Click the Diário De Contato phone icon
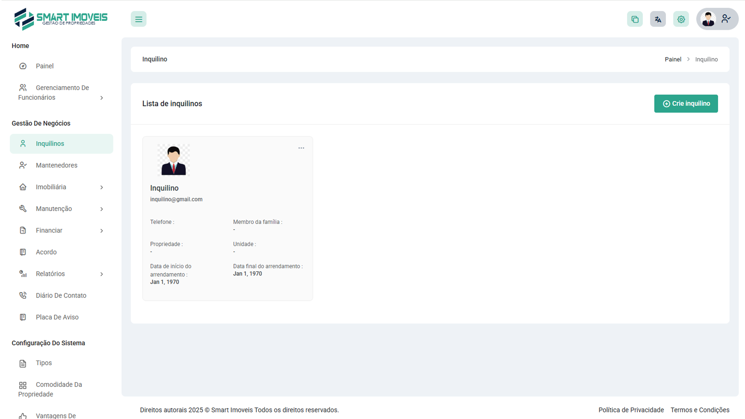 click(x=23, y=295)
